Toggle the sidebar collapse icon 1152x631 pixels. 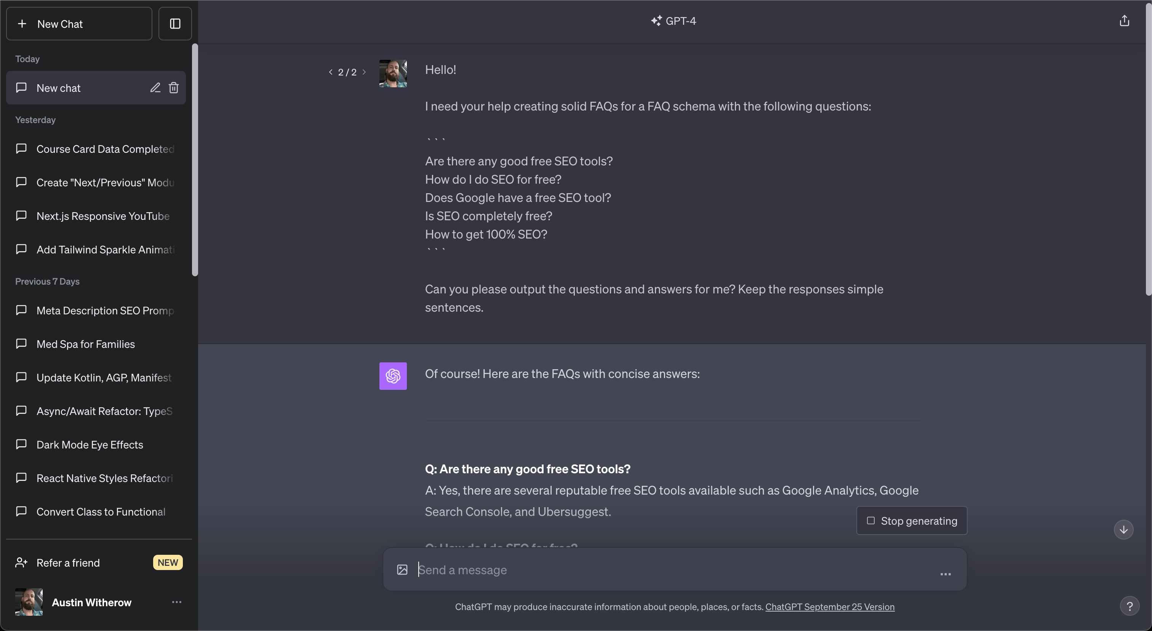[x=175, y=24]
